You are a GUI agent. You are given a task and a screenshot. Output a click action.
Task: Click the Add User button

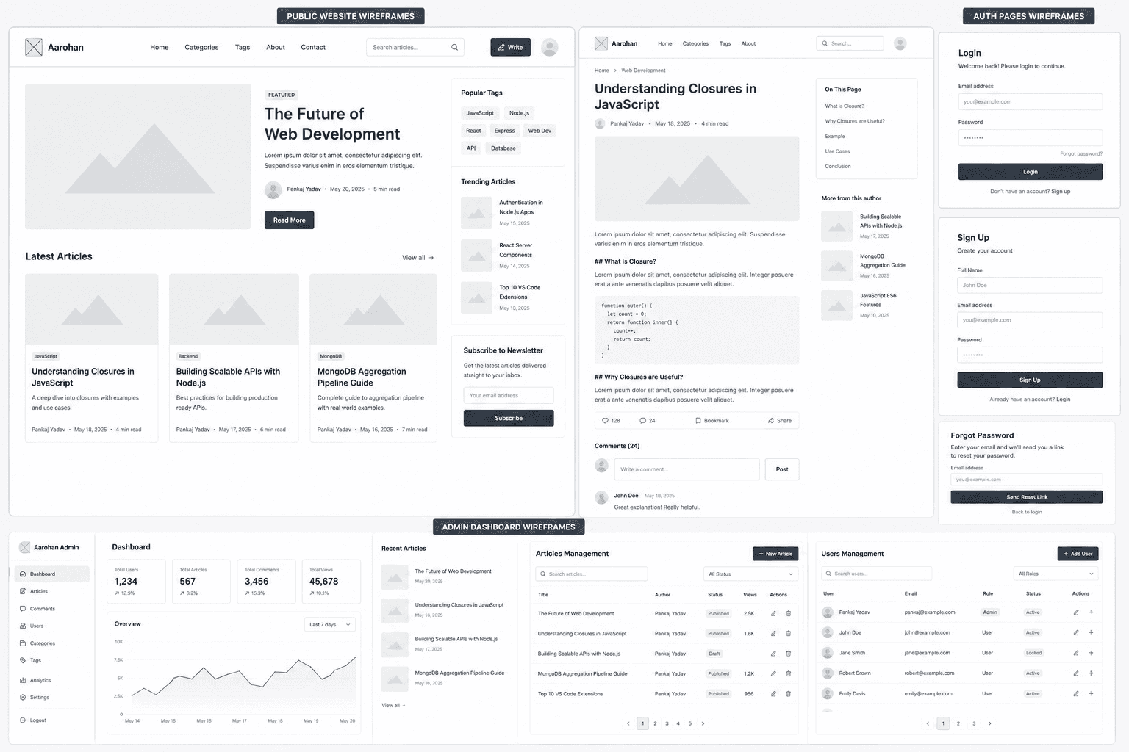pyautogui.click(x=1078, y=554)
